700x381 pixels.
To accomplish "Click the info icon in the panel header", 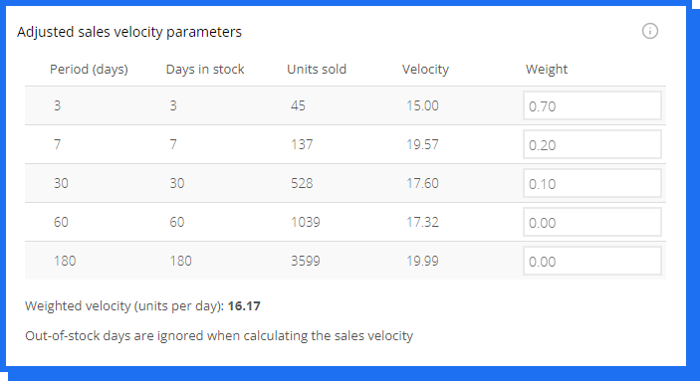I will point(649,31).
